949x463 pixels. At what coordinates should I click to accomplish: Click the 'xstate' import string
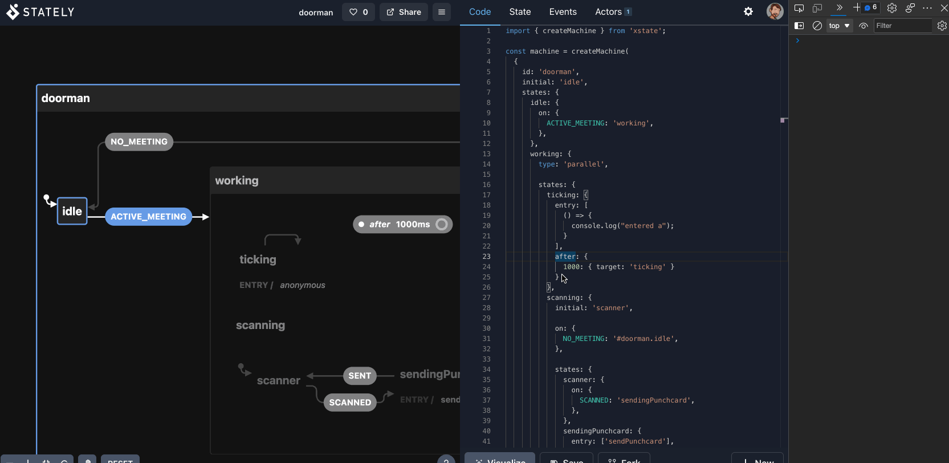[x=645, y=31]
